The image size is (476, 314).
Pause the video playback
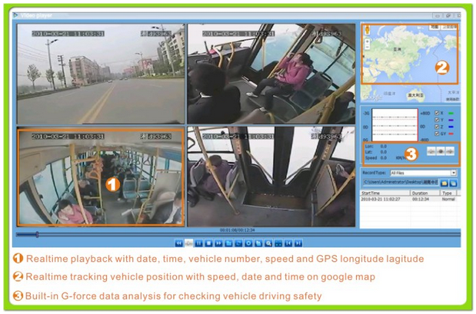point(198,243)
